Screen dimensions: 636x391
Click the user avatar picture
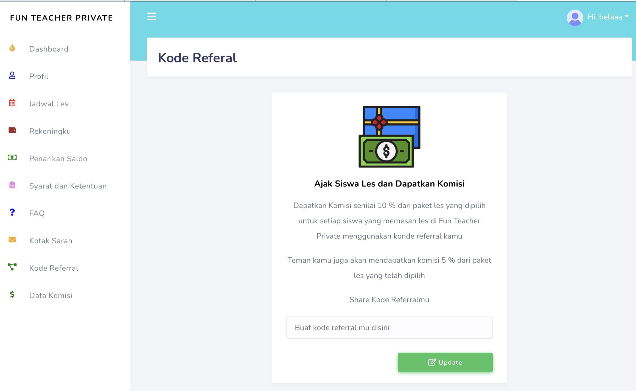[575, 18]
